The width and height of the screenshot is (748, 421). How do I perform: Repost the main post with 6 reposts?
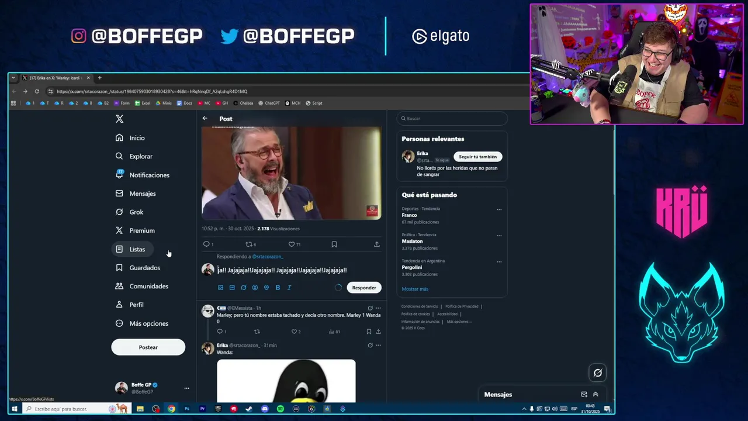coord(249,244)
